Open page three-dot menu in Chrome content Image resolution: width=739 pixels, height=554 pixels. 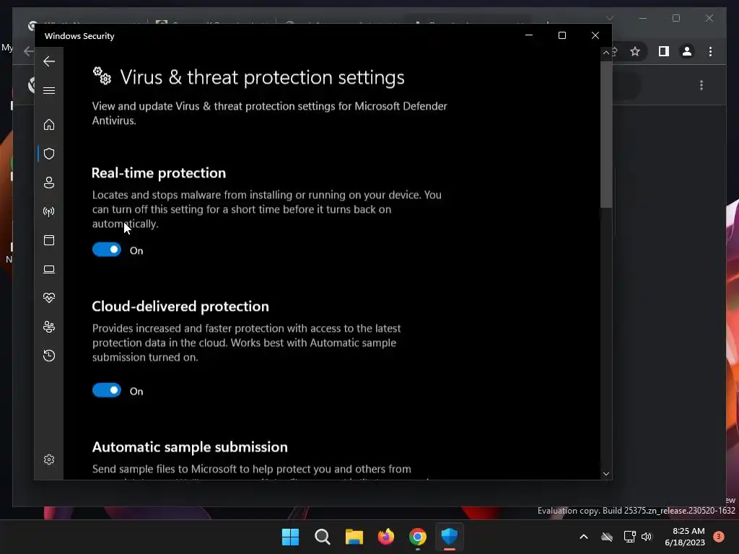point(701,85)
